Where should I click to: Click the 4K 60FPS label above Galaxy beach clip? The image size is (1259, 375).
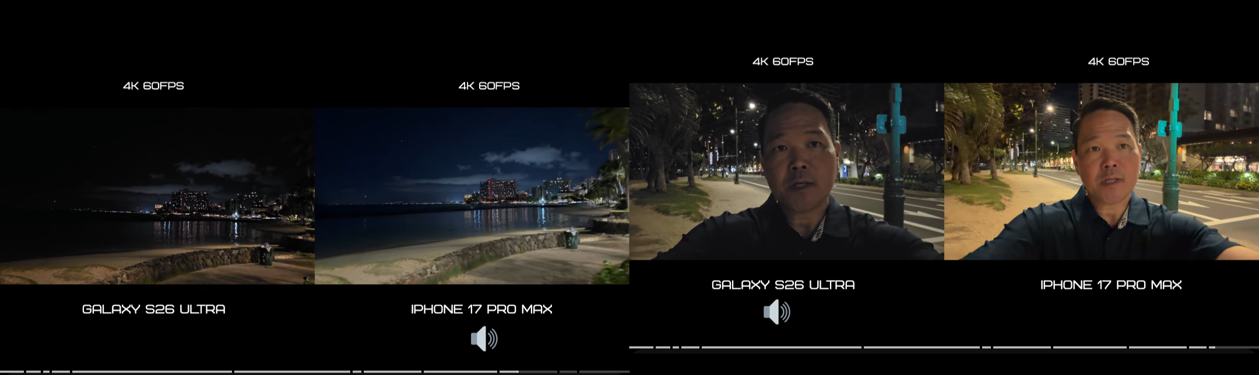pos(153,86)
